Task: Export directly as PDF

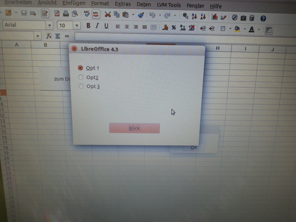Action: pyautogui.click(x=57, y=13)
